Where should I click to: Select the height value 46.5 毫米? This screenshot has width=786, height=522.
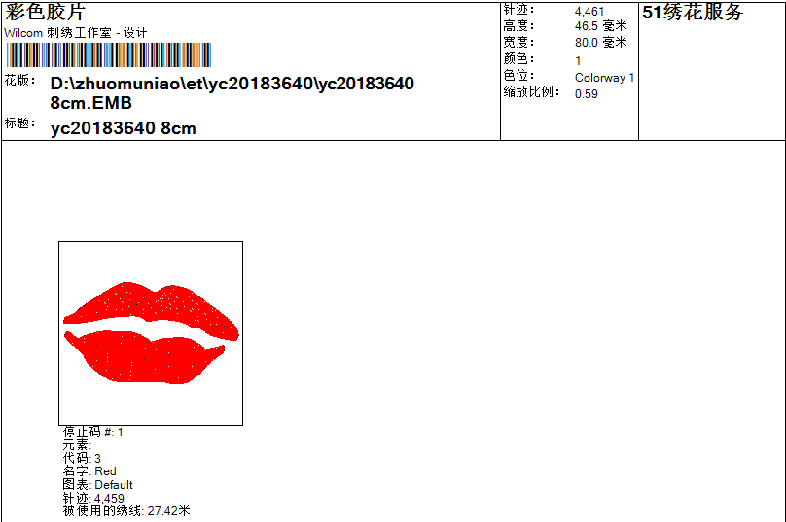click(x=601, y=25)
